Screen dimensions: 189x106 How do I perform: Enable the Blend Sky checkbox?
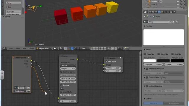[159, 54]
